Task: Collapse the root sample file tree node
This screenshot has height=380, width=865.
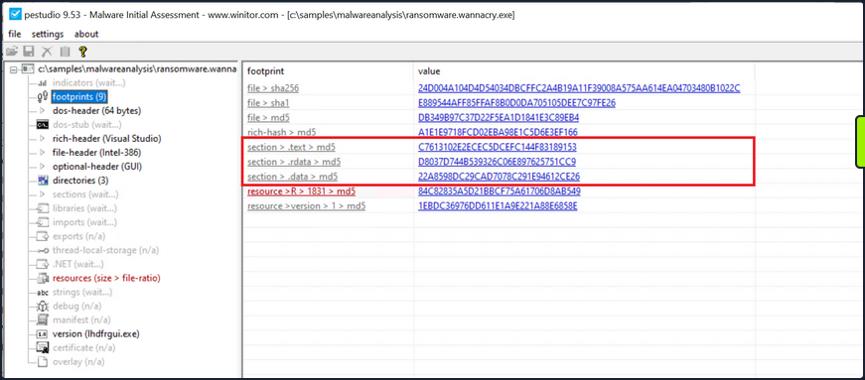Action: coord(14,68)
